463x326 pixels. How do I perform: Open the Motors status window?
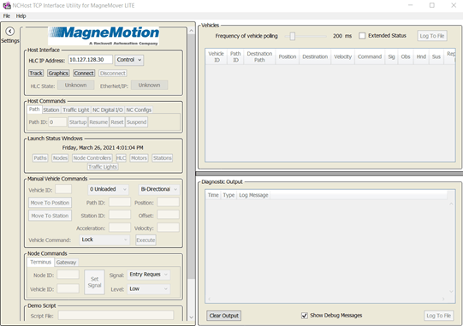[139, 158]
